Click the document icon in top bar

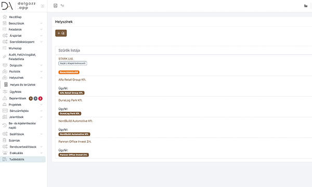55,6
